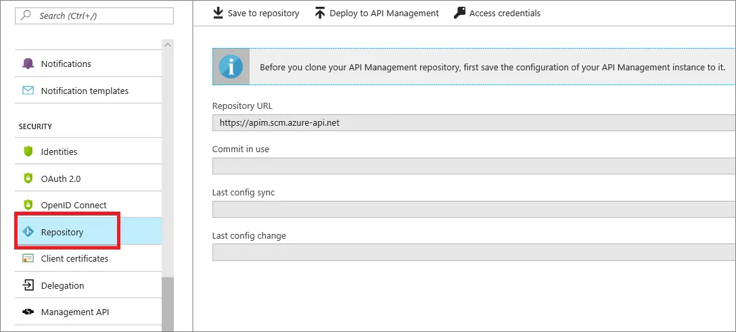Screen dimensions: 736x332
Task: Click the OpenID Connect shield icon
Action: [28, 205]
